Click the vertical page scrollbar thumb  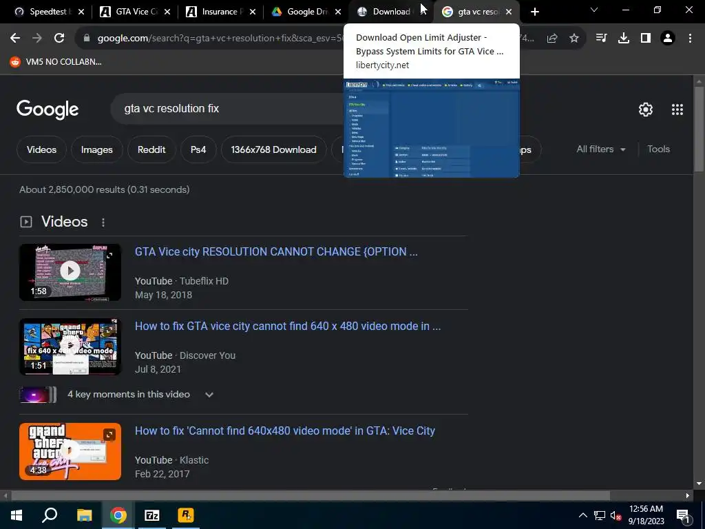pyautogui.click(x=699, y=129)
